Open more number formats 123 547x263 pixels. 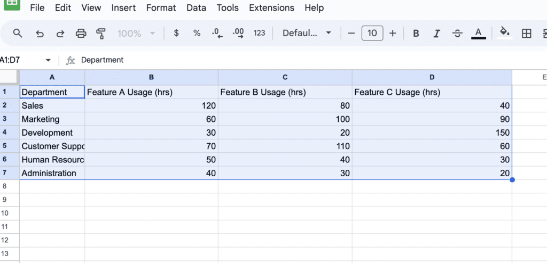[259, 33]
